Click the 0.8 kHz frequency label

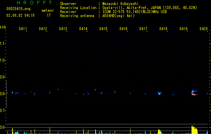pyautogui.click(x=3, y=94)
